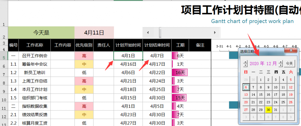
Task: Decrease the month with the down stepper
Action: click(x=281, y=65)
